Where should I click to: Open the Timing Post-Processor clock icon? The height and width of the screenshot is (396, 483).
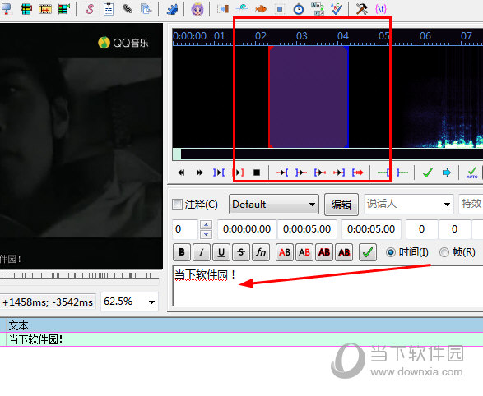click(x=298, y=9)
